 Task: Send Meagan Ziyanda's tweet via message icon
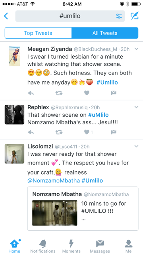coord(114,93)
